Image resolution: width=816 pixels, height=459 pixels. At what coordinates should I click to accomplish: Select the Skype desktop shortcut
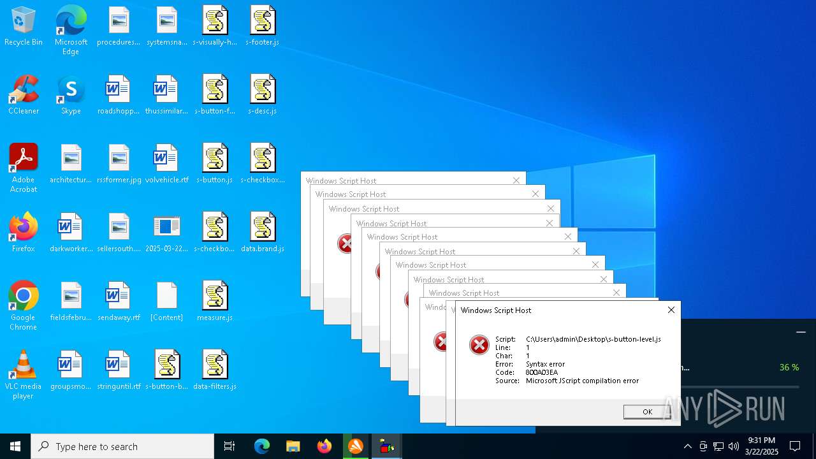pyautogui.click(x=71, y=96)
